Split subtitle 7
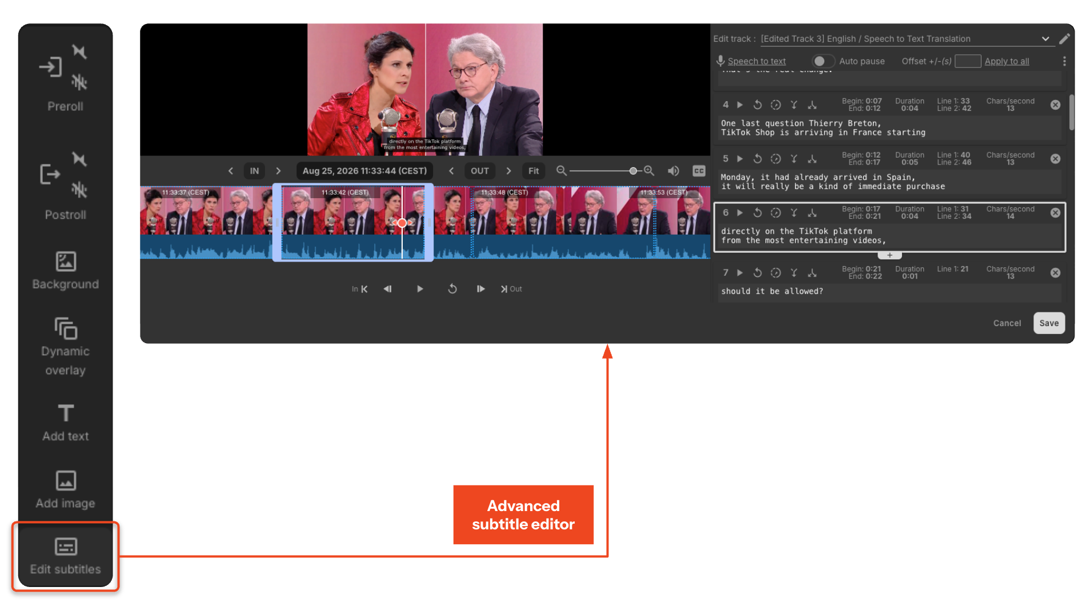Viewport: 1090px width, 611px height. 812,273
